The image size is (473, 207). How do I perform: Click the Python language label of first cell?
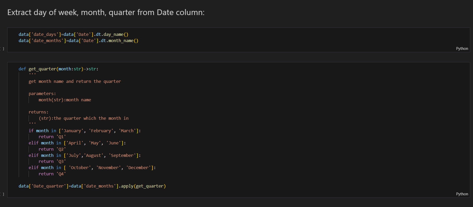pos(462,49)
